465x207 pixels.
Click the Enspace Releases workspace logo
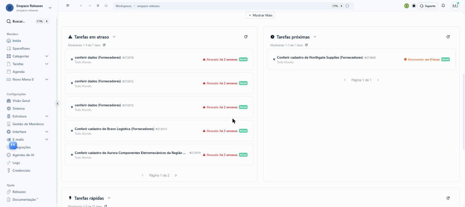[10, 8]
